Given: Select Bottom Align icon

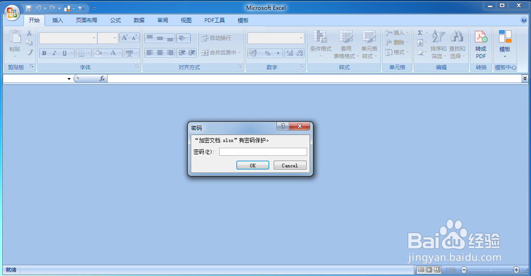Looking at the screenshot, I should 170,38.
